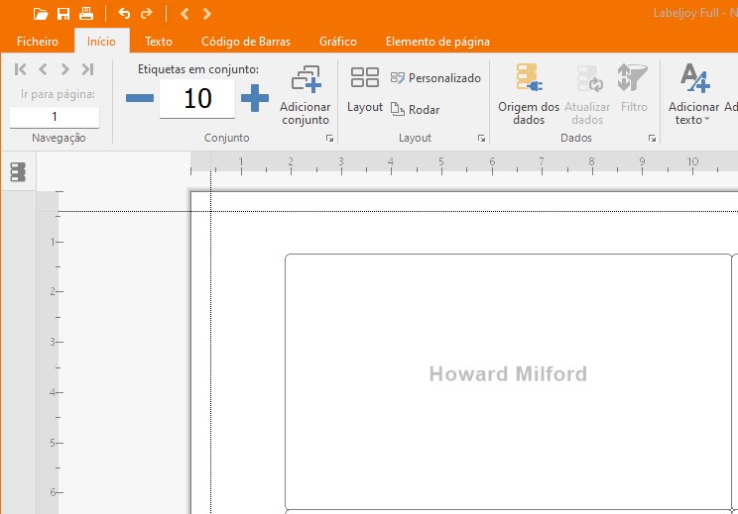
Task: Open Origem dos dados
Action: point(529,94)
